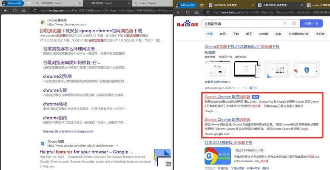Click blue 保障 shield badge
Image resolution: width=330 pixels, height=170 pixels.
pos(253,88)
